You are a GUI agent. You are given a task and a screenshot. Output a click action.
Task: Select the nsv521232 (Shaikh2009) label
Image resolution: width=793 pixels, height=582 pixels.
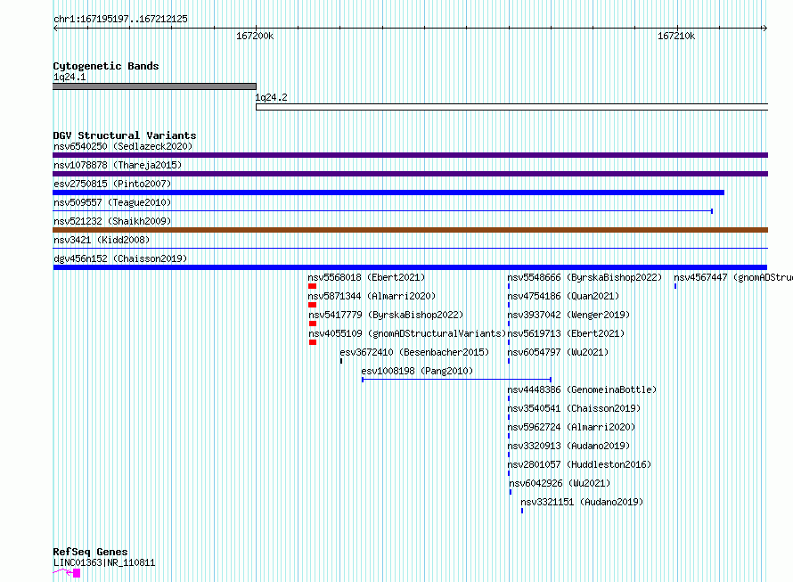point(112,221)
